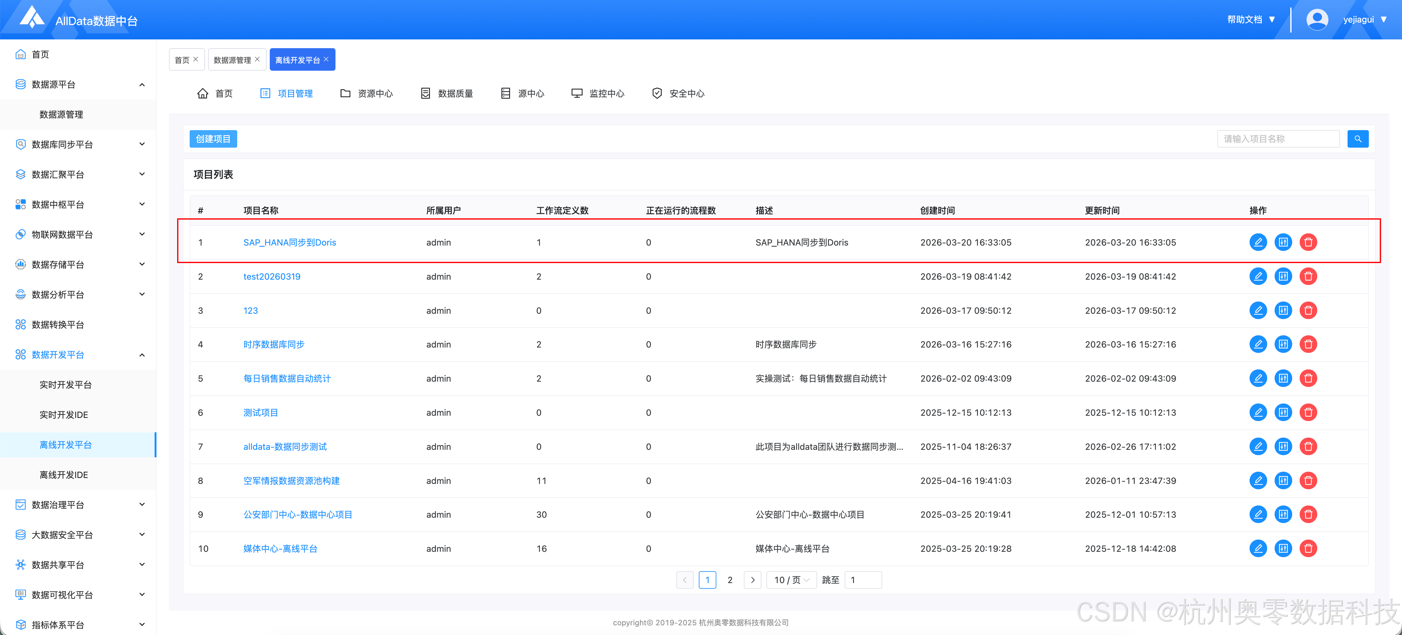Click the AllData logo icon
The height and width of the screenshot is (635, 1402).
[32, 18]
